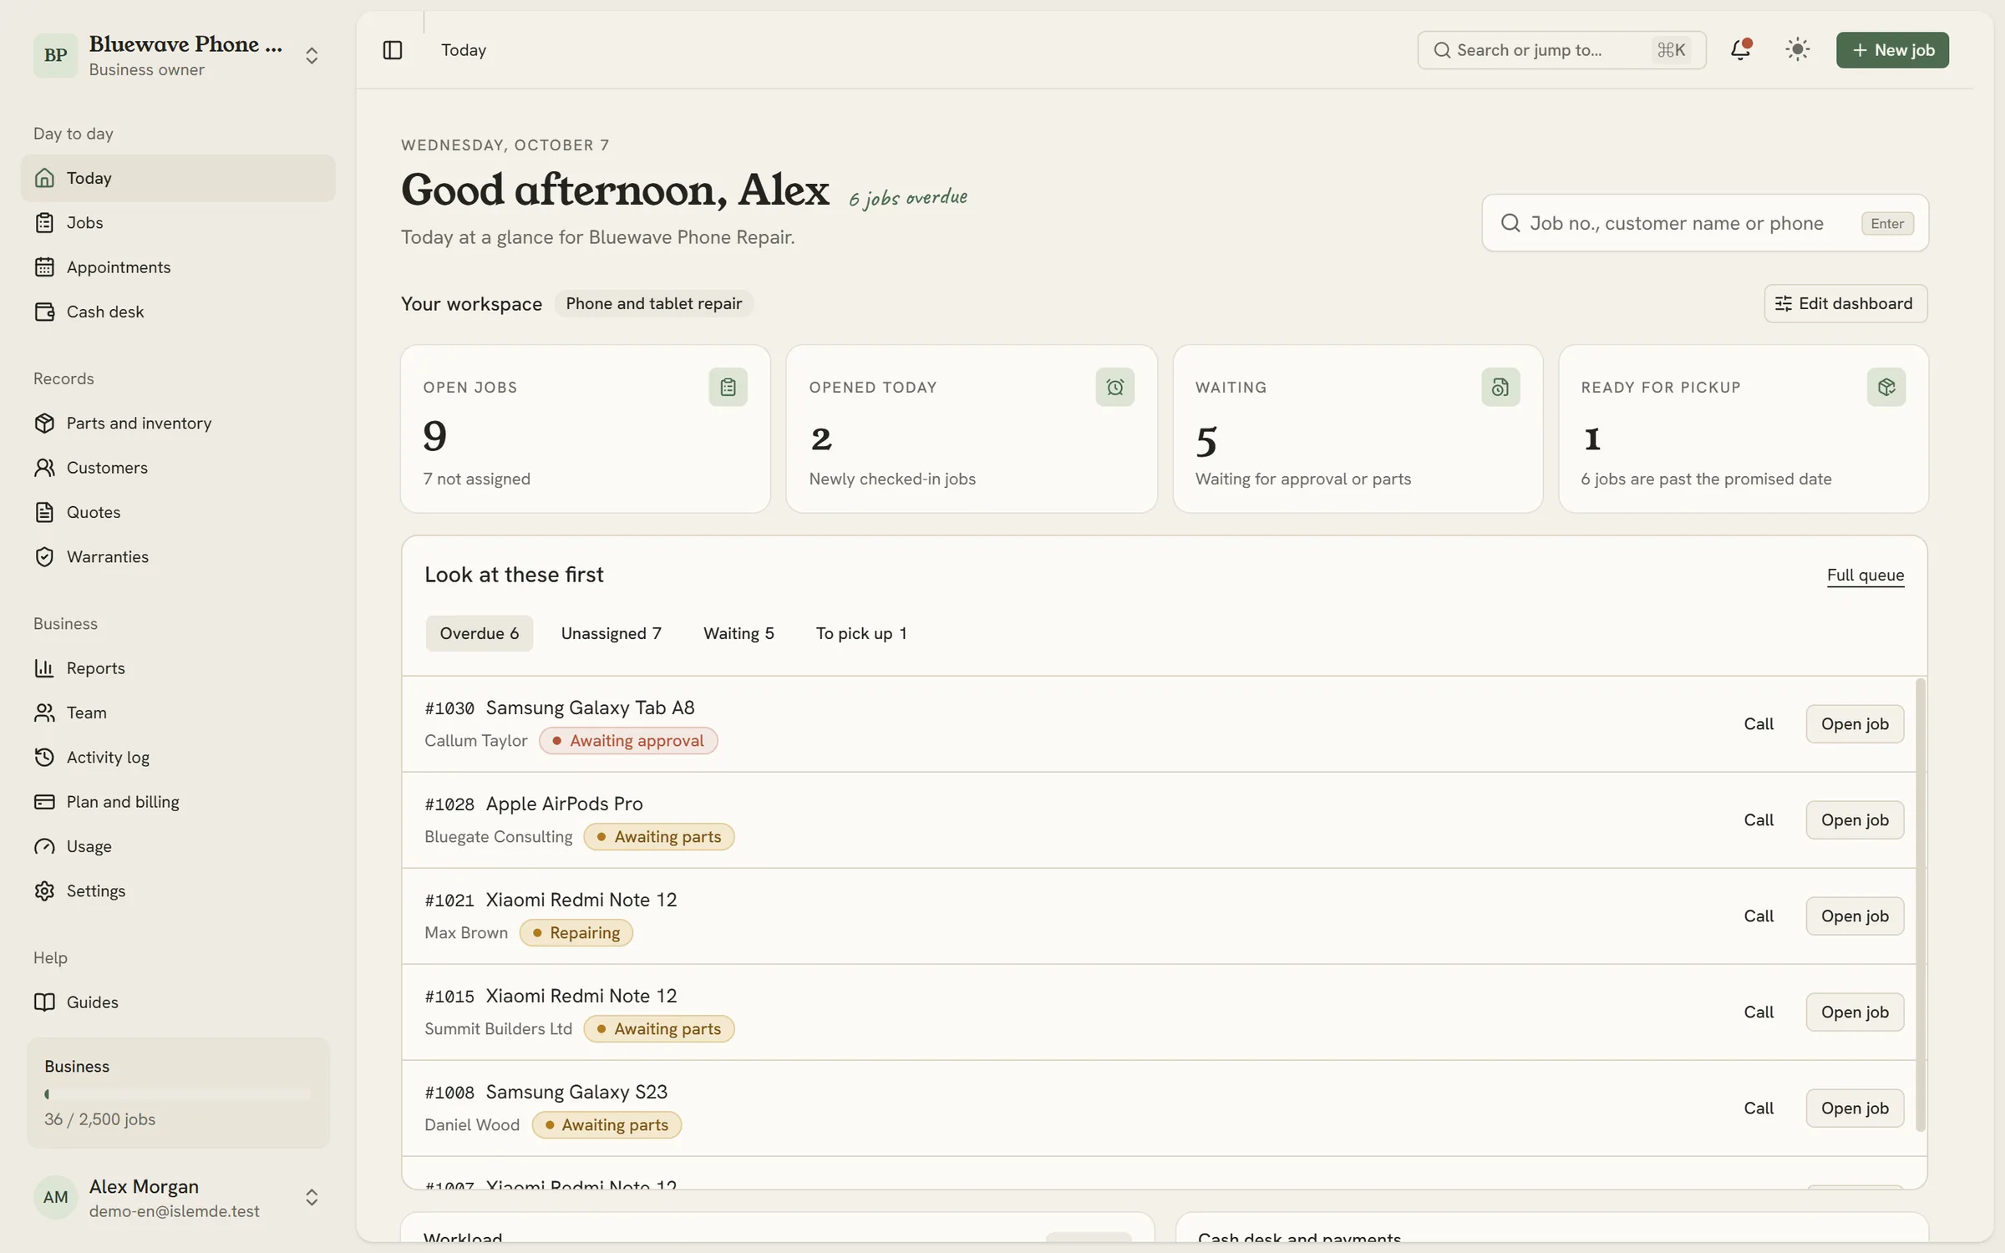The height and width of the screenshot is (1253, 2005).
Task: Toggle the light theme sun icon
Action: [x=1797, y=50]
